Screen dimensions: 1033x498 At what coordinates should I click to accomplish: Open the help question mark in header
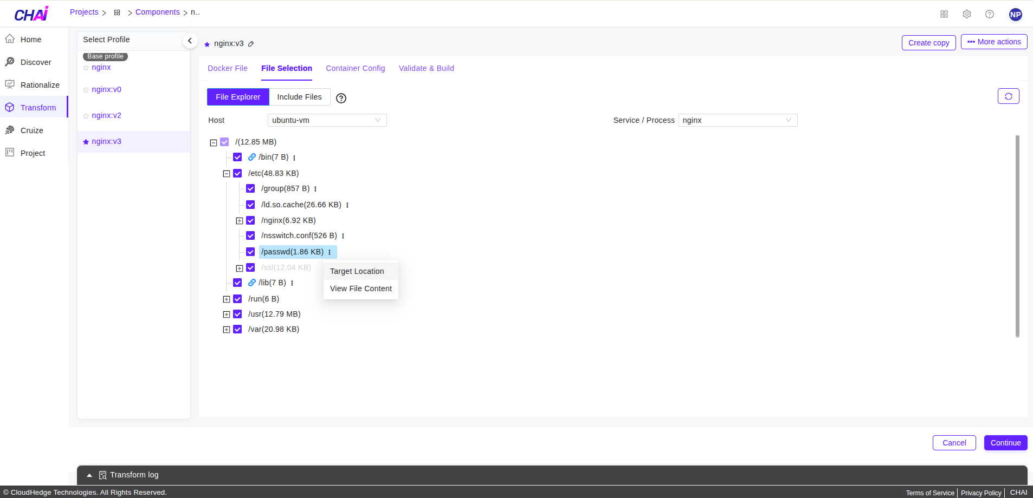click(990, 14)
